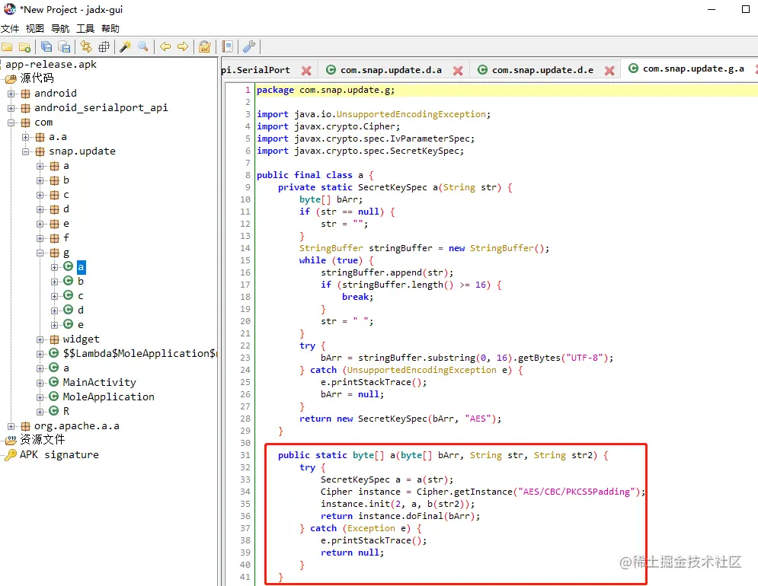Collapse the com package node
This screenshot has width=758, height=586.
point(11,123)
